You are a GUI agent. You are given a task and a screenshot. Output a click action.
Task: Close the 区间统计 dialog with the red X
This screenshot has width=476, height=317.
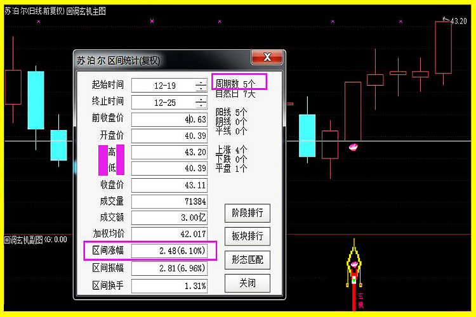267,58
